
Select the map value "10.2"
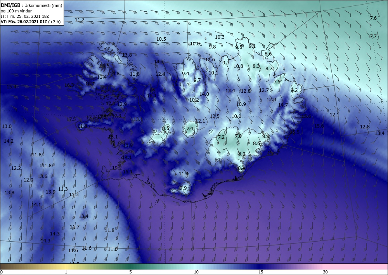(x=194, y=100)
